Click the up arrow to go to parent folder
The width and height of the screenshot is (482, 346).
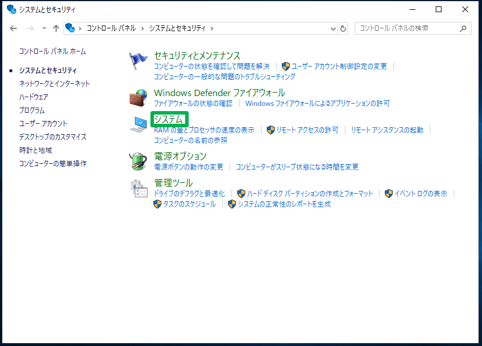point(55,28)
